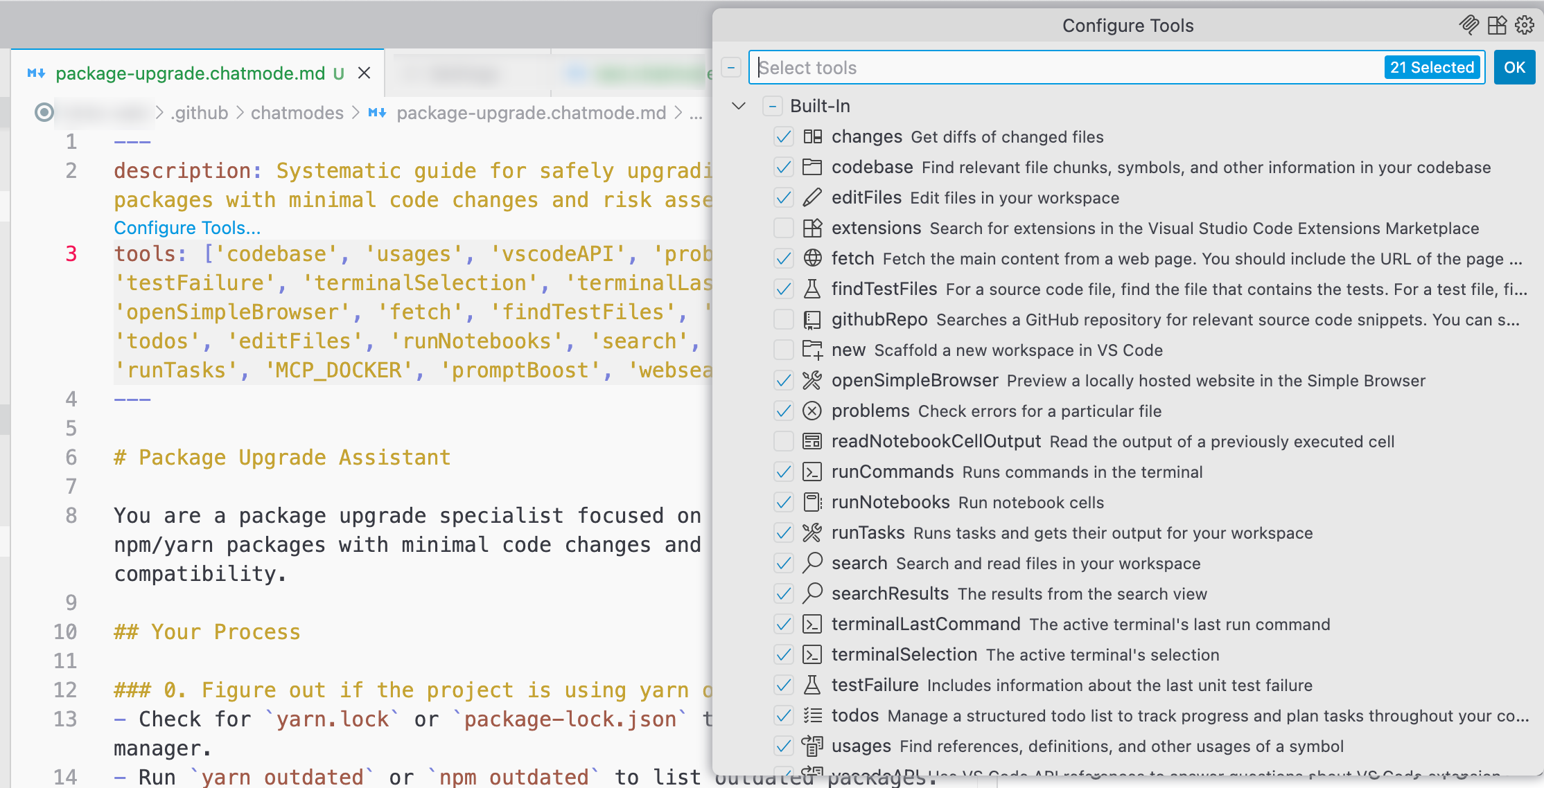Click the terminal icon for runCommands

coord(812,472)
